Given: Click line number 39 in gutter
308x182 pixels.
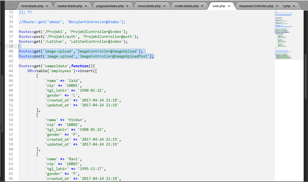Looking at the screenshot, I should [11, 46].
